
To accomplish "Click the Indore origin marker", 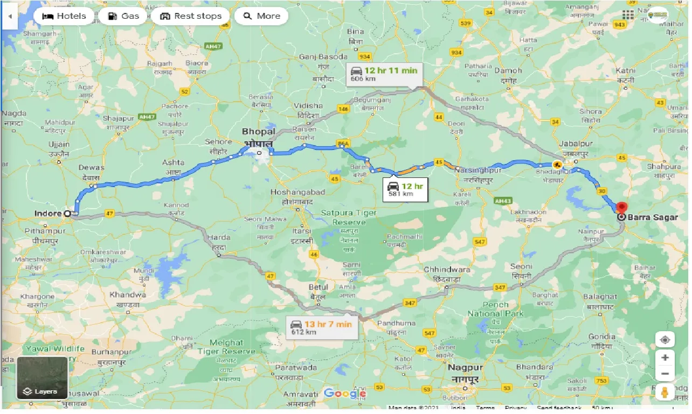I will click(67, 213).
